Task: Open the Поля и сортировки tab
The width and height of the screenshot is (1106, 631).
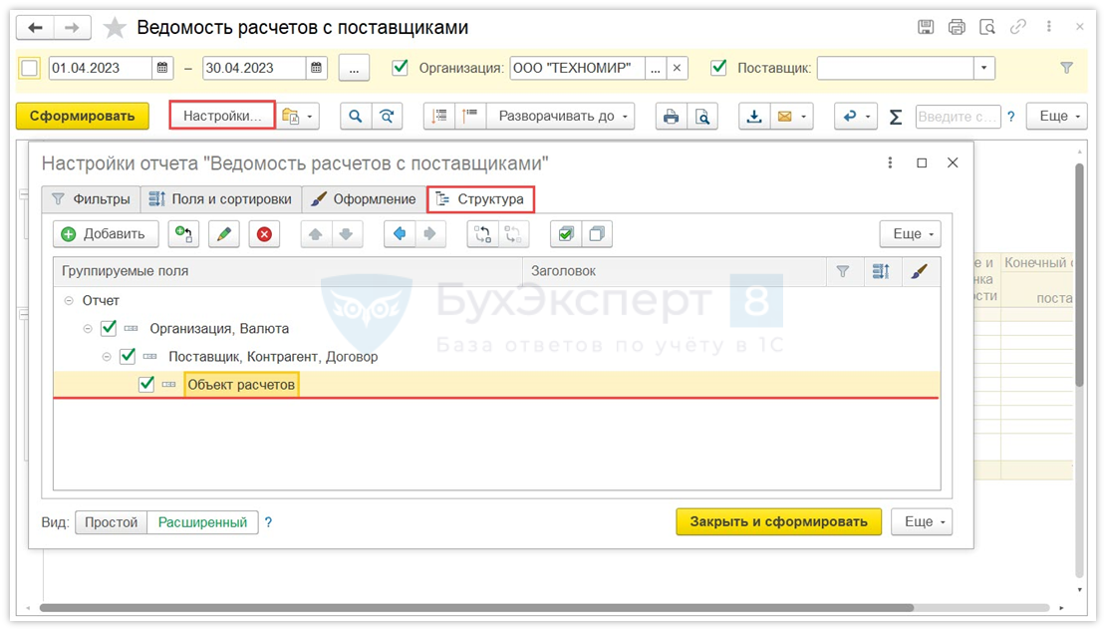Action: point(220,199)
